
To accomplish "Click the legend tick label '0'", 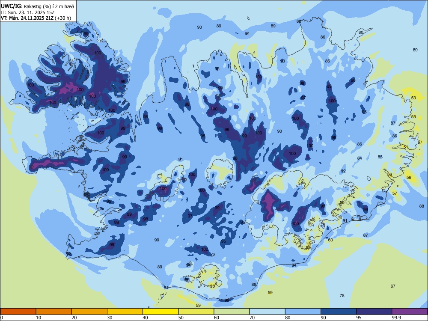I will pos(2,318).
